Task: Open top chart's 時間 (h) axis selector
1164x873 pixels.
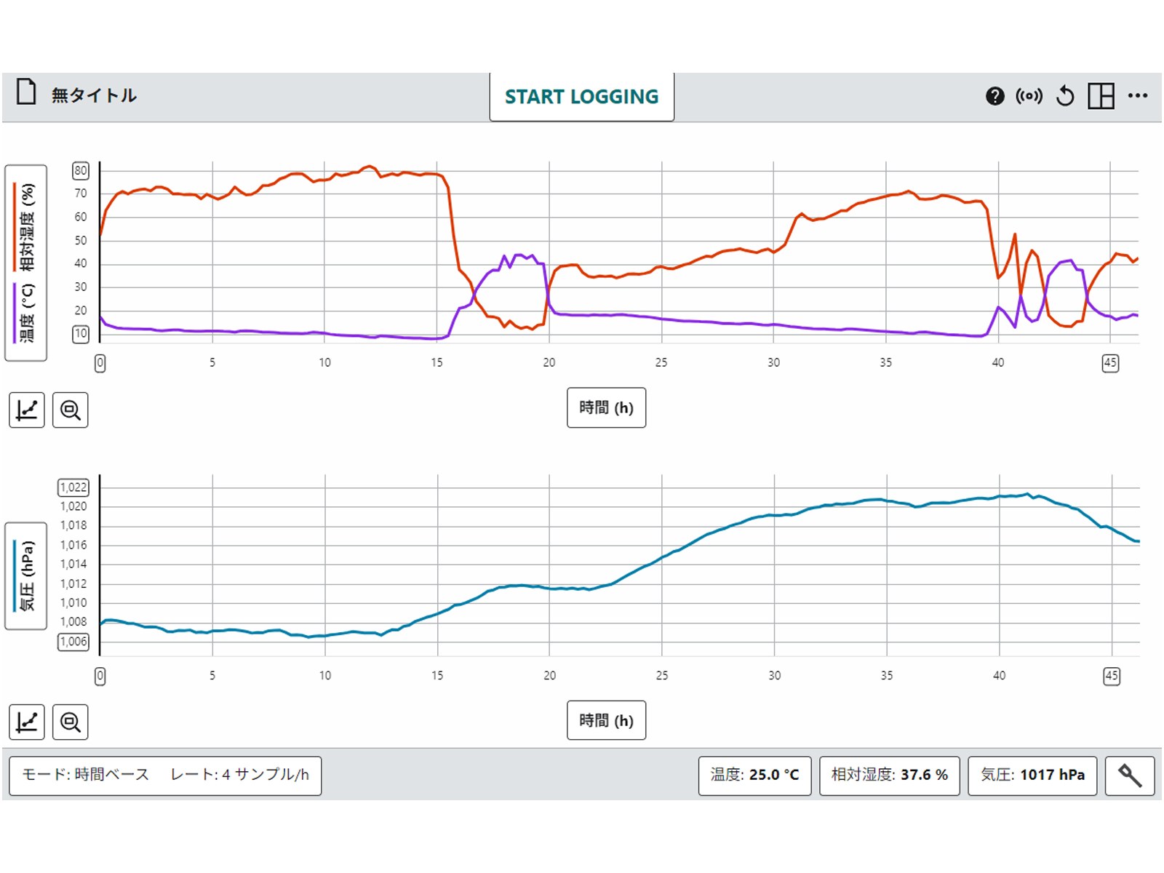Action: coord(606,408)
